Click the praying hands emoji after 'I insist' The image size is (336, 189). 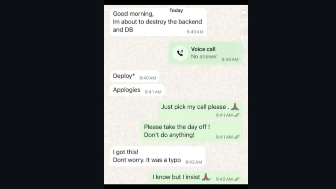pos(206,177)
